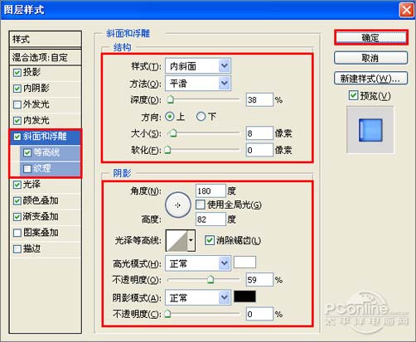The image size is (416, 342).
Task: Open the 纹理 sub-entry label
Action: pos(42,168)
